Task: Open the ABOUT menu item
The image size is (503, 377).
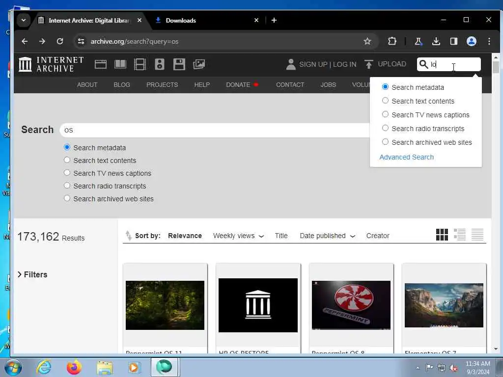Action: pos(87,84)
